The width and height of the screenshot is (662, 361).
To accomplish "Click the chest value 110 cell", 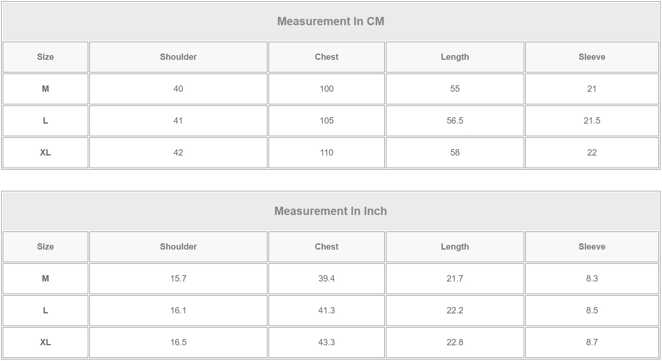I will point(326,153).
